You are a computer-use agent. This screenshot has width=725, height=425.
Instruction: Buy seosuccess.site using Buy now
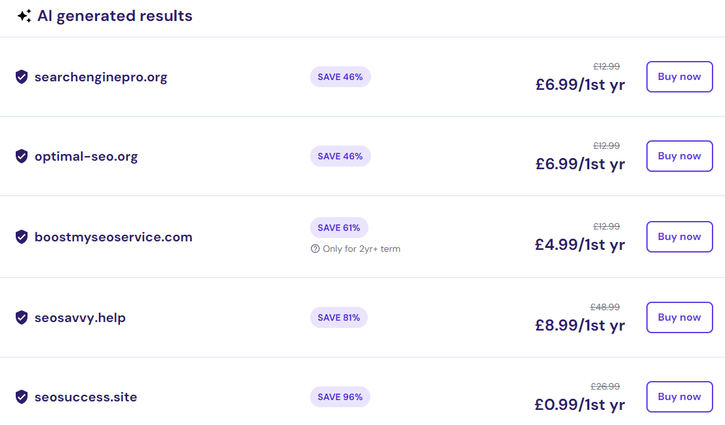point(679,397)
